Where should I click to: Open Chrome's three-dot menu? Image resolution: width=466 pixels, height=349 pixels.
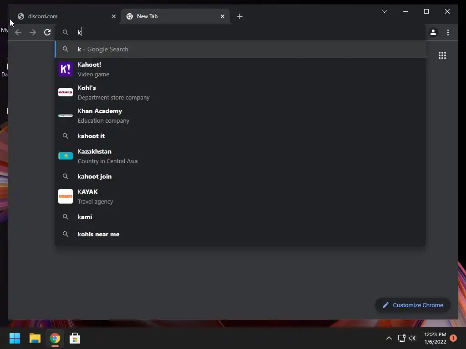pos(448,32)
